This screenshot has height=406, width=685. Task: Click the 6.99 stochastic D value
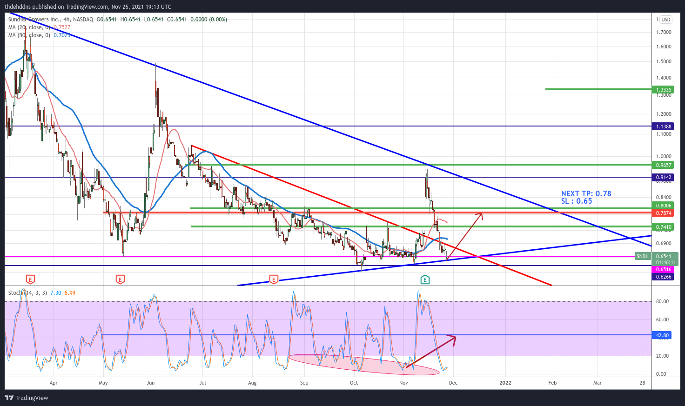(70, 293)
